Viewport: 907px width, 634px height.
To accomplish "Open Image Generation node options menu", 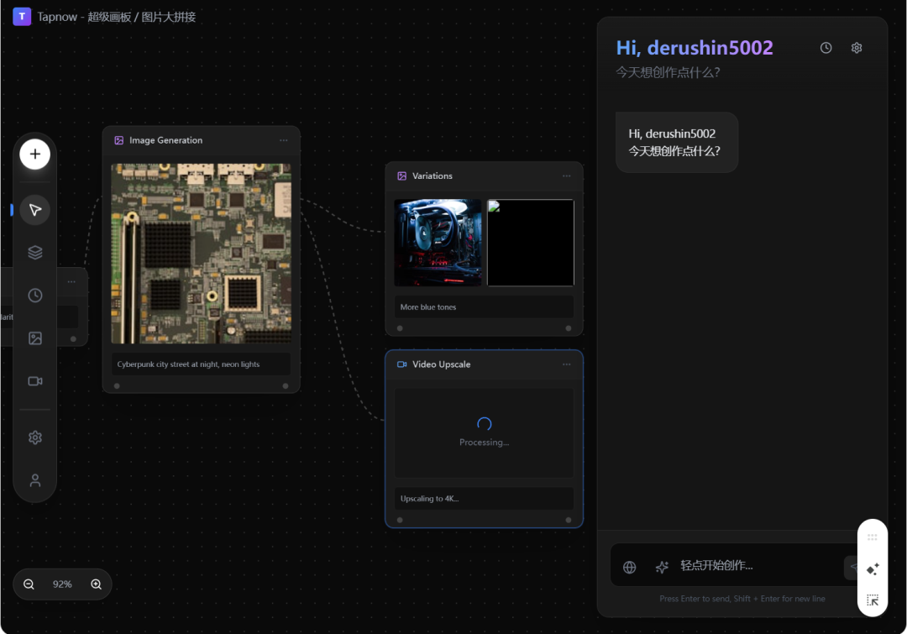I will (284, 140).
